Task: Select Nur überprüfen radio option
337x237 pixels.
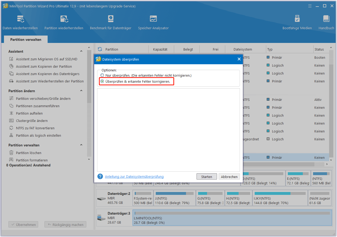Action: point(102,75)
